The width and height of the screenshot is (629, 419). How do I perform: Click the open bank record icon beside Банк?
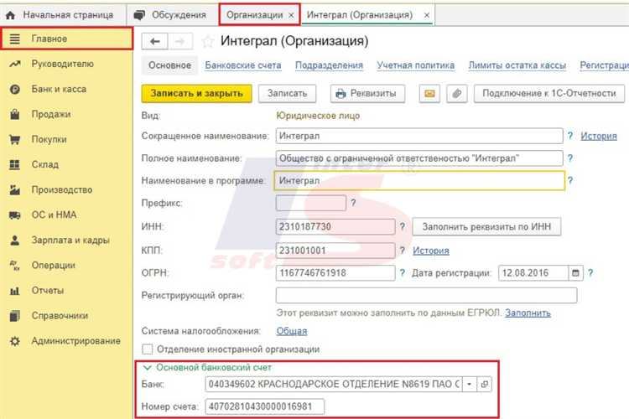[484, 384]
